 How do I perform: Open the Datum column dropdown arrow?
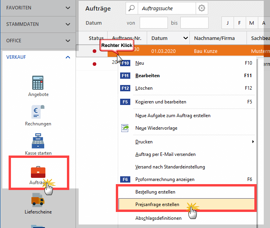coord(185,38)
